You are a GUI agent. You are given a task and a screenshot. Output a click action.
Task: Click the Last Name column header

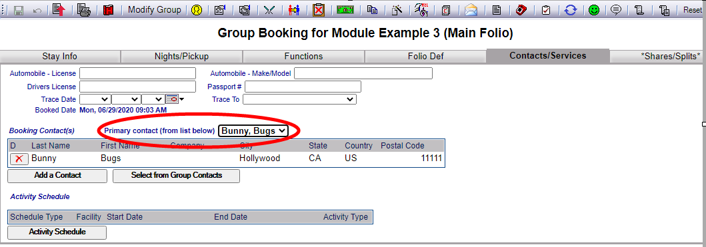click(x=51, y=146)
